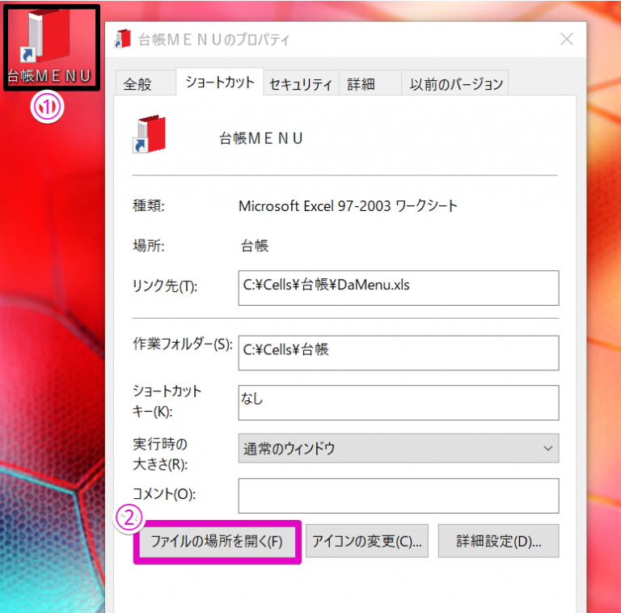Click the title bar icon of the properties dialog

coord(122,39)
